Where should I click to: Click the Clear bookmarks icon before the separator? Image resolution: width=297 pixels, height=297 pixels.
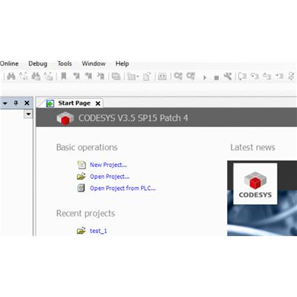pyautogui.click(x=100, y=76)
